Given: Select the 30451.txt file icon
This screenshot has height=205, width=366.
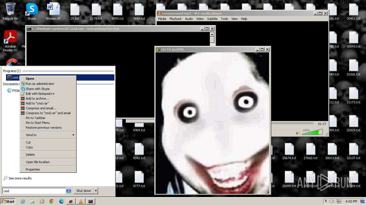Looking at the screenshot, I should coord(353,12).
